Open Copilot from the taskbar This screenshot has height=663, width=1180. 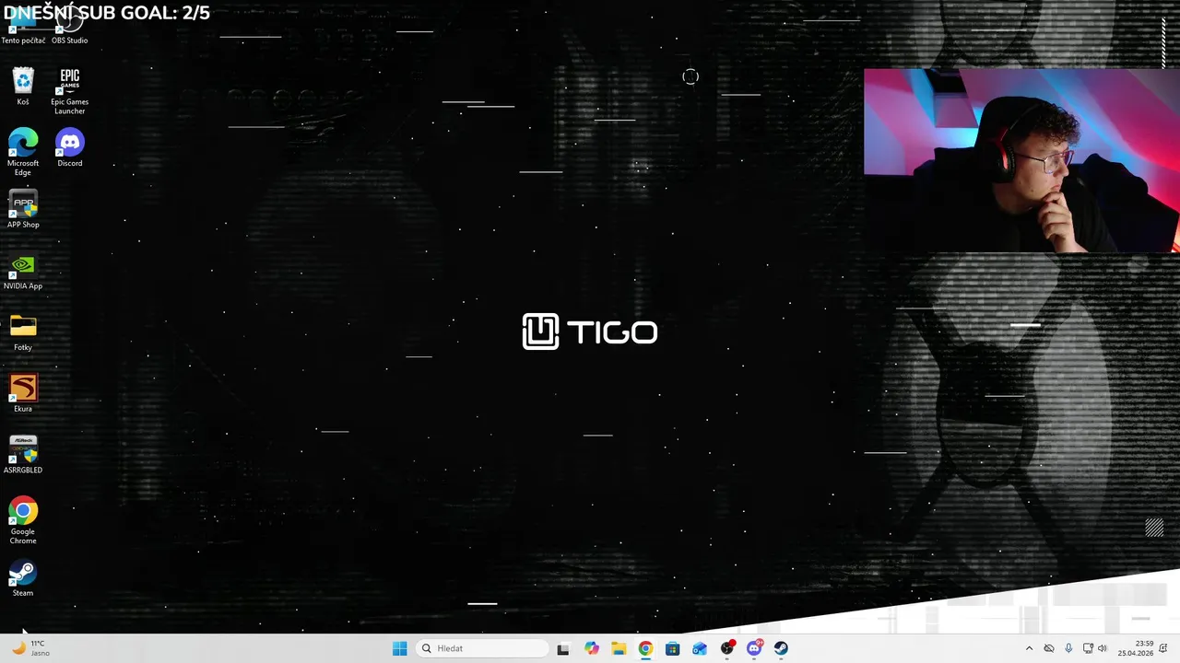click(592, 648)
